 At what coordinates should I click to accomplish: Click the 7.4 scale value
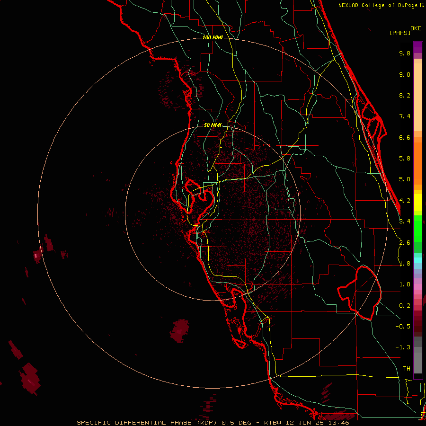405,116
